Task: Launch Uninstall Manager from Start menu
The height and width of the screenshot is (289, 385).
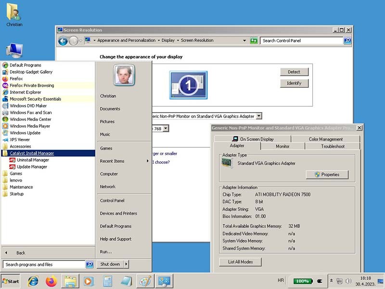Action: [33, 160]
